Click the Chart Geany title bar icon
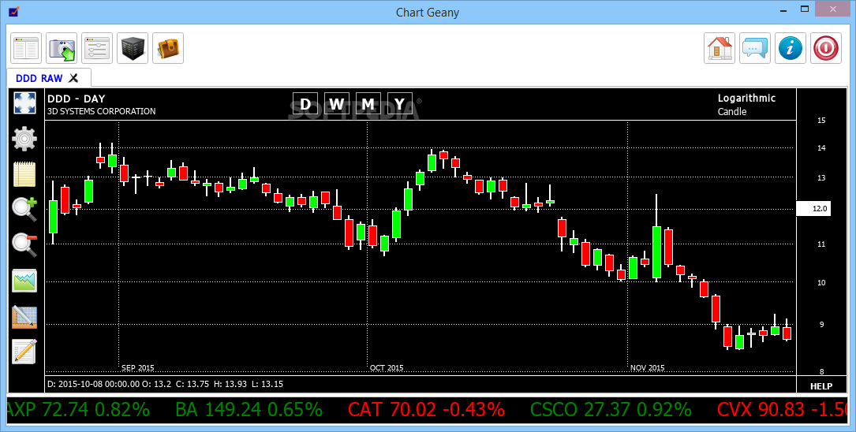The width and height of the screenshot is (856, 432). click(x=13, y=11)
